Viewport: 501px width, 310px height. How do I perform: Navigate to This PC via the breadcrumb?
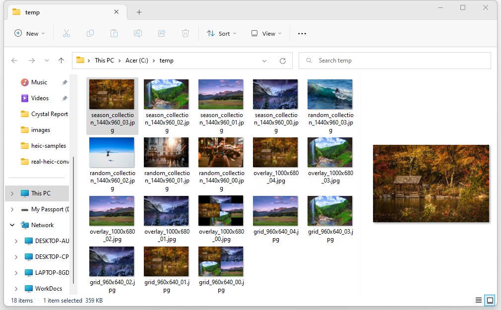click(x=104, y=60)
